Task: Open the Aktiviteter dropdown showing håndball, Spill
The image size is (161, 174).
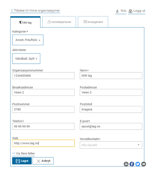Action: point(26,59)
